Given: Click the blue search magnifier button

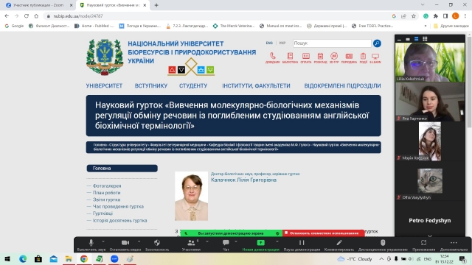Looking at the screenshot, I should point(377,43).
